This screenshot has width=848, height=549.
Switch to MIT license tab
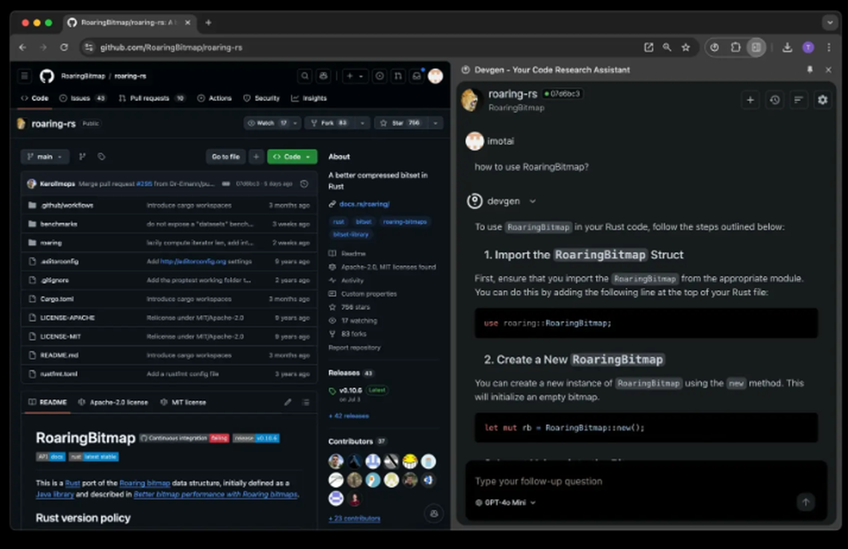[x=183, y=402]
